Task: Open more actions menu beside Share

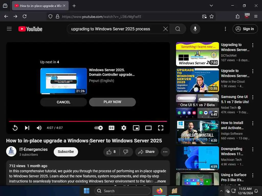Action: (165, 152)
